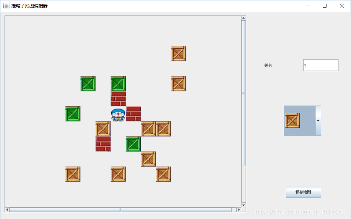Click the green crate directly above a brick wall
Viewport: 351px width, 219px height.
click(118, 84)
